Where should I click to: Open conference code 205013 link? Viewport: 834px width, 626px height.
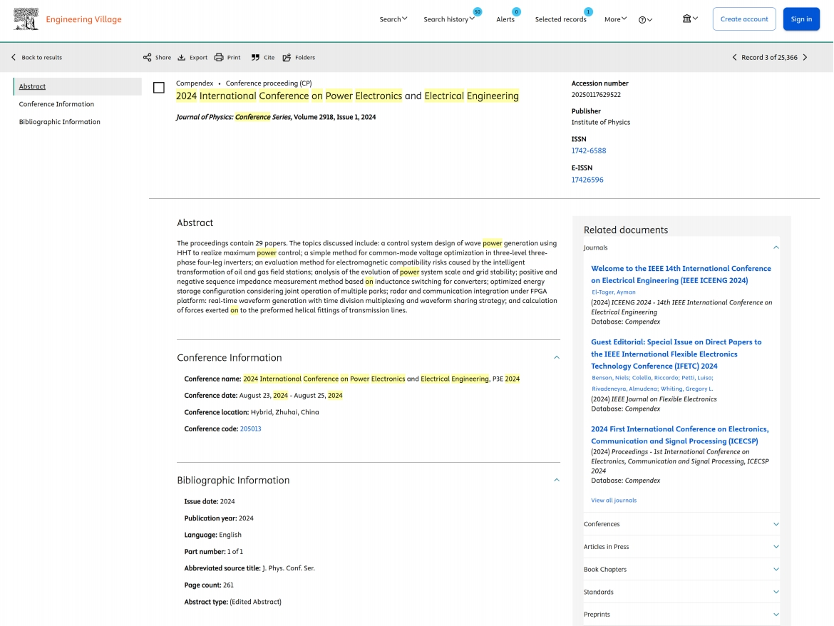pos(250,429)
